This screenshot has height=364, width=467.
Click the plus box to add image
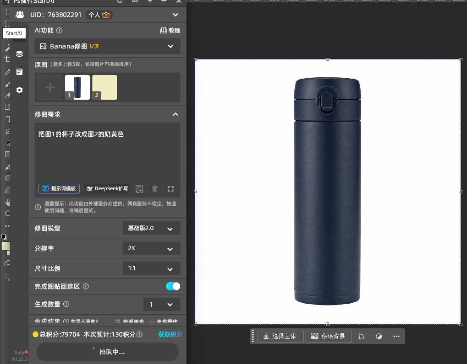coord(50,87)
